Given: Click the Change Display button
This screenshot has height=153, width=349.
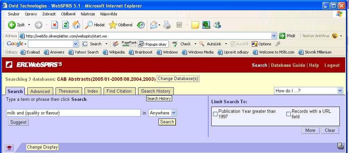Looking at the screenshot, I should (x=42, y=147).
